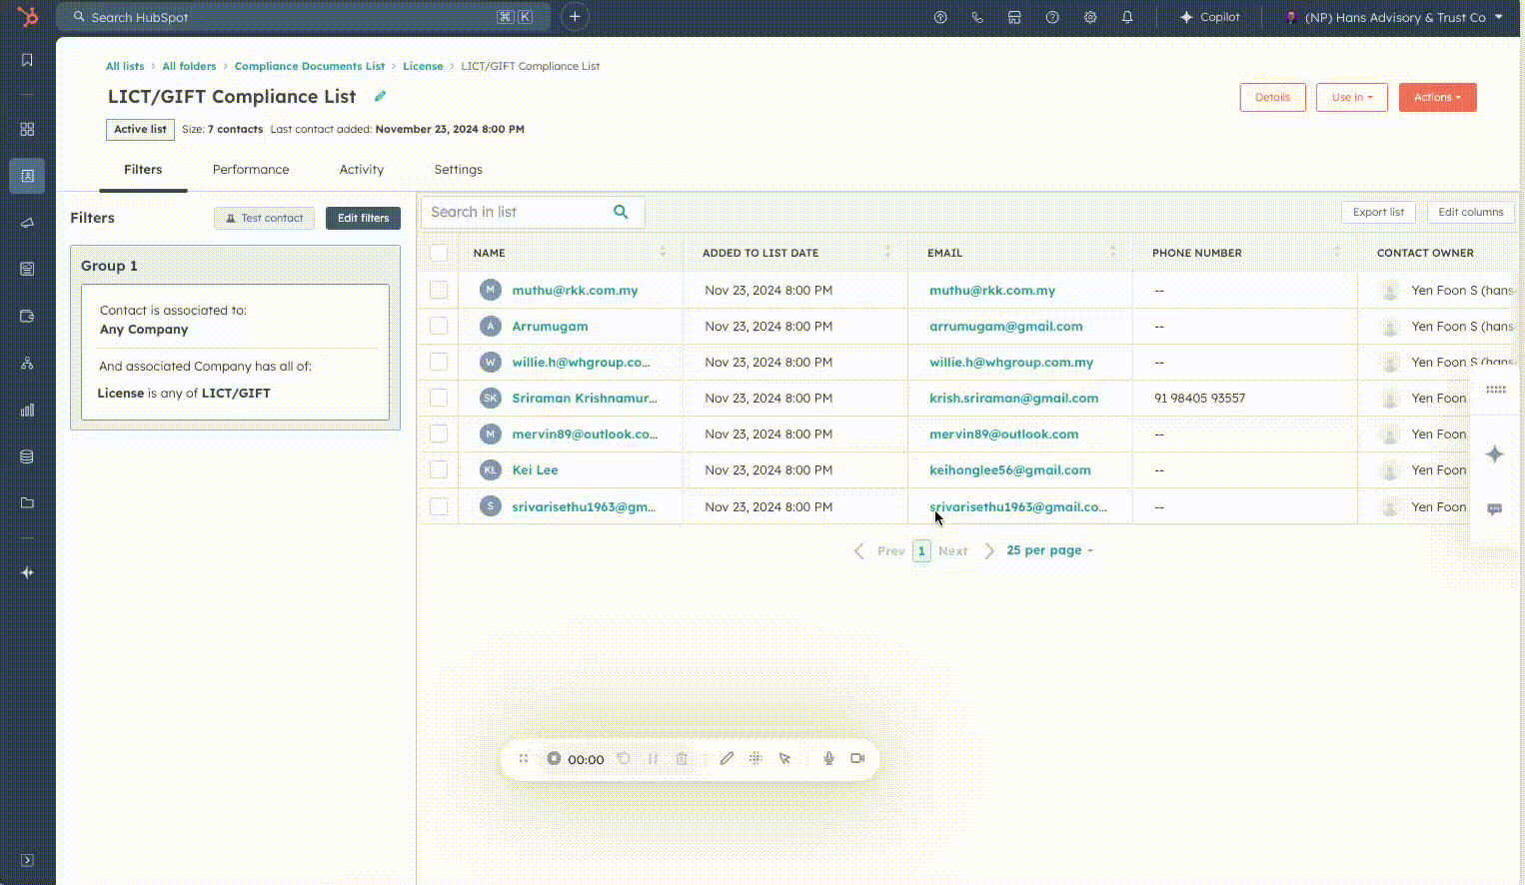Click the search magnifier in list search

coord(621,212)
